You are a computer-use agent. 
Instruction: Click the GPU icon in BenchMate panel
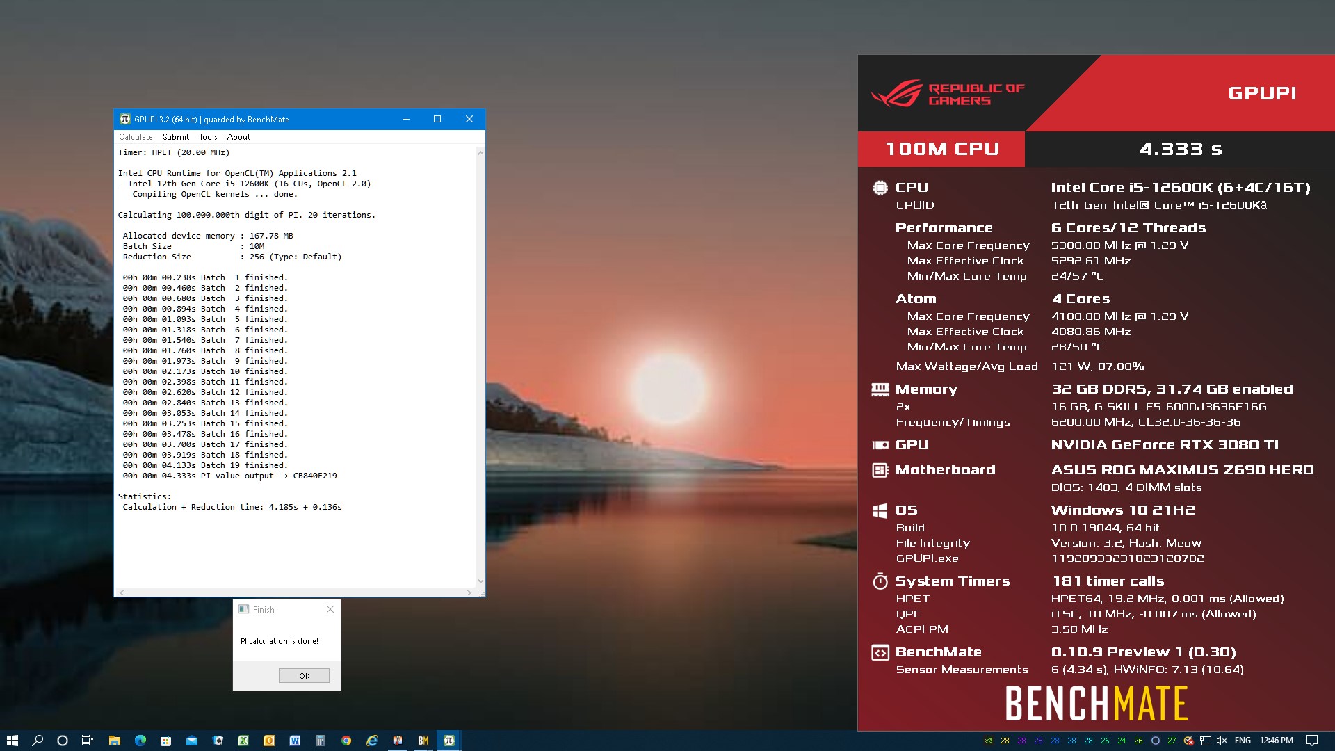(x=880, y=445)
